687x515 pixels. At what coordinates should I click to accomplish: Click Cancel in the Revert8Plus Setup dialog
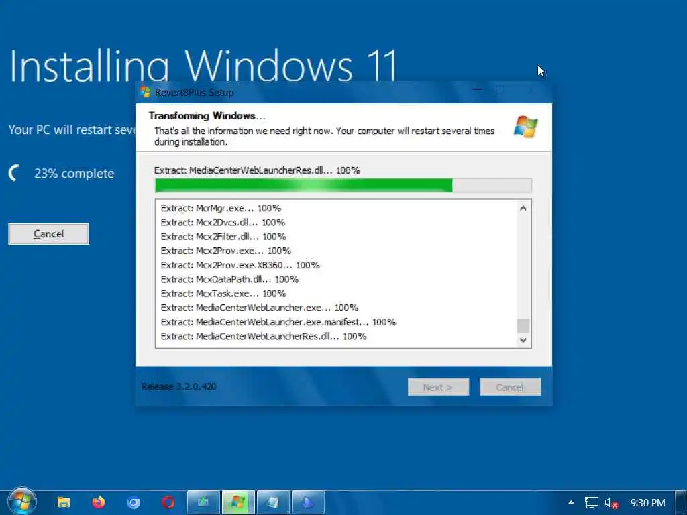(x=511, y=387)
